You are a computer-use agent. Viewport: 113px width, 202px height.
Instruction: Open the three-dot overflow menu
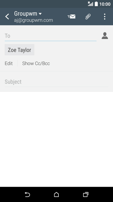[x=105, y=16]
